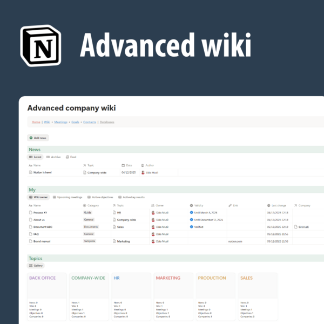Open the Document ABC wiki page
This screenshot has width=324, height=324.
43,227
